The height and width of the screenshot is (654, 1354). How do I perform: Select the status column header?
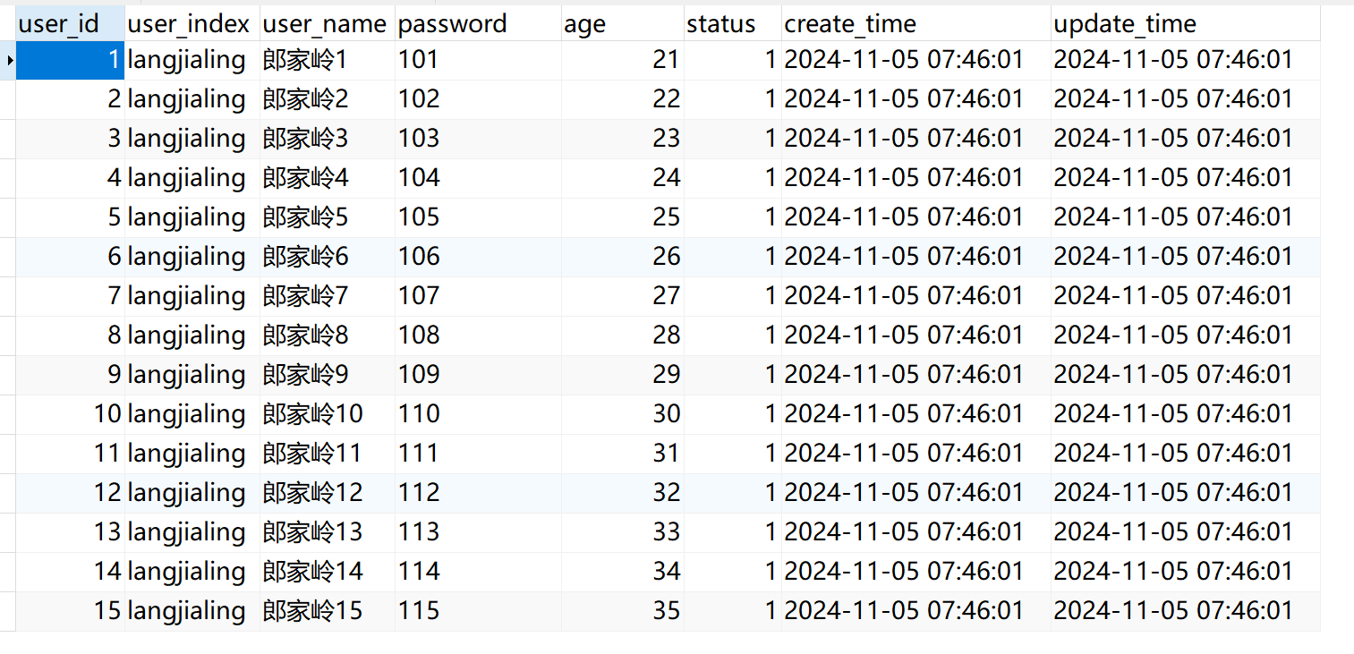coord(733,23)
